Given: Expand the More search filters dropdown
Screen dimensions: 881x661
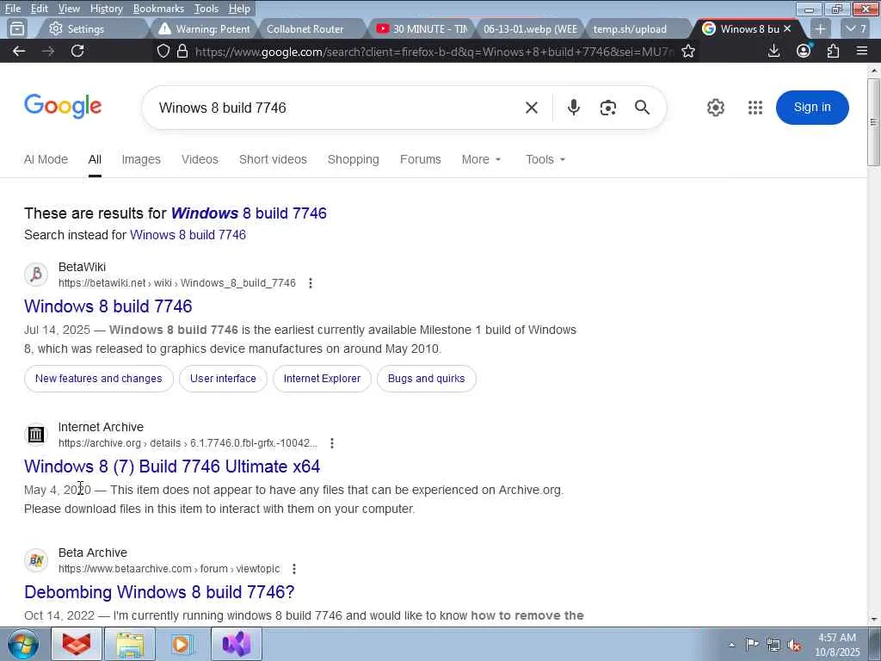Looking at the screenshot, I should (x=481, y=159).
